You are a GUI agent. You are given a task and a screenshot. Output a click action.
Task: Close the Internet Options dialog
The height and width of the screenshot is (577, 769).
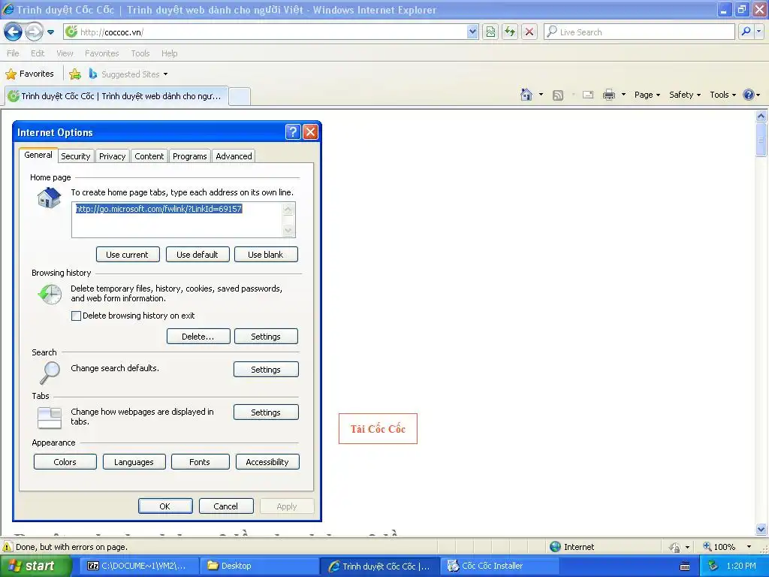coord(310,131)
